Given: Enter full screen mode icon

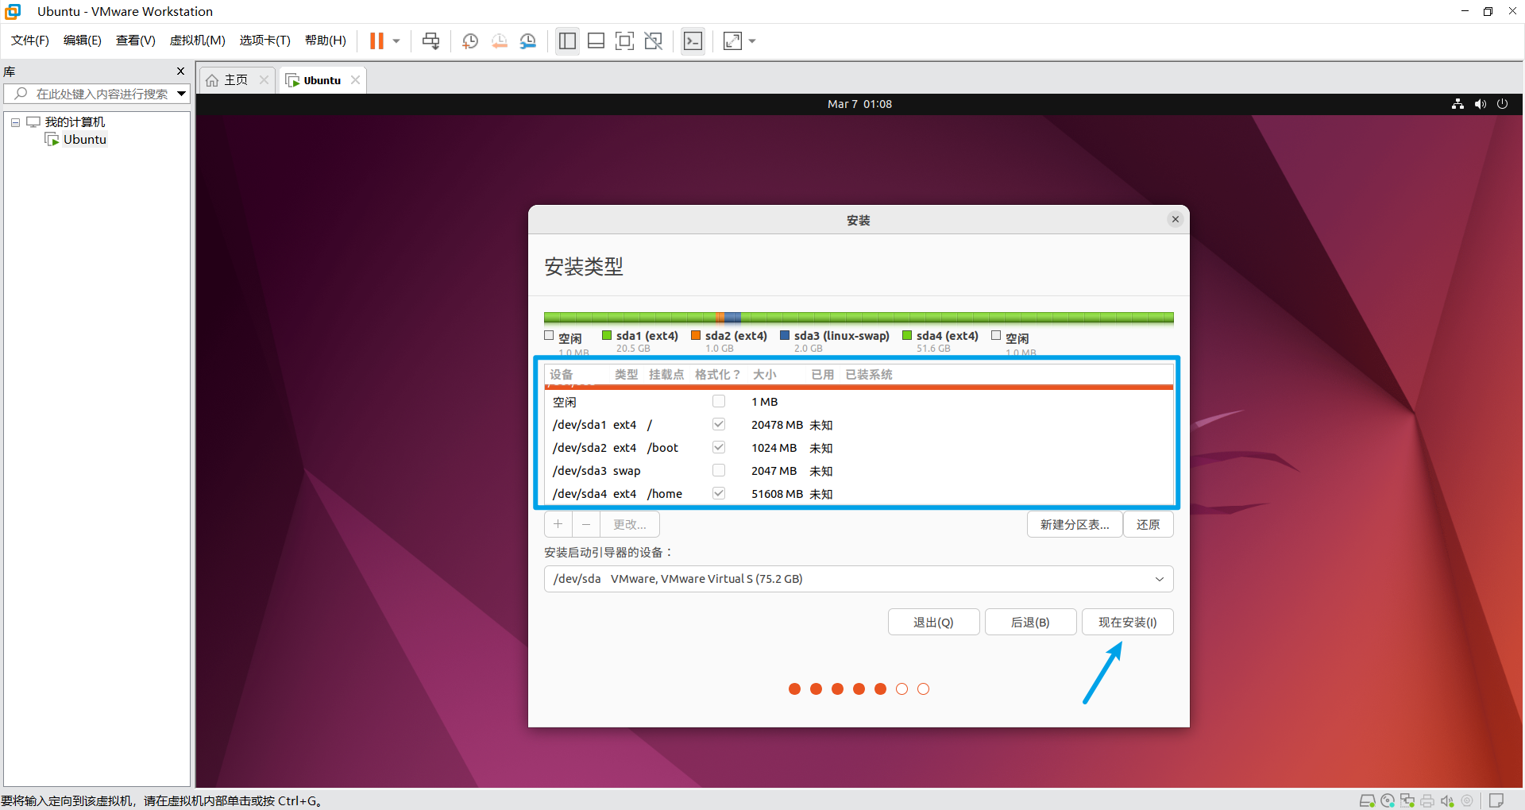Looking at the screenshot, I should 624,41.
